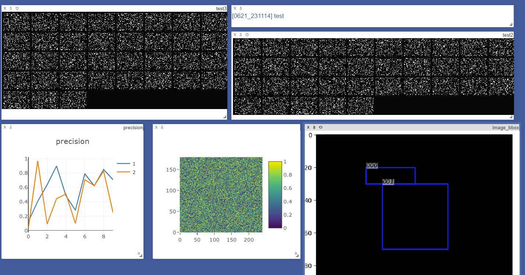Viewport: 525px width, 275px height.
Task: Click the image_bbox pane title
Action: [x=506, y=127]
